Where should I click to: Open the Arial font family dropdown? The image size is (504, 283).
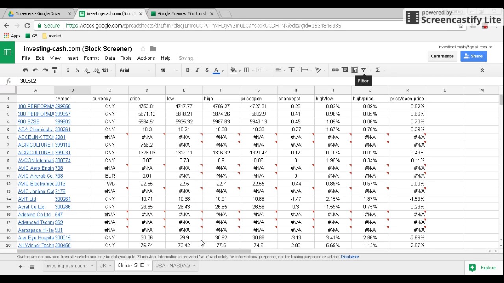click(135, 70)
